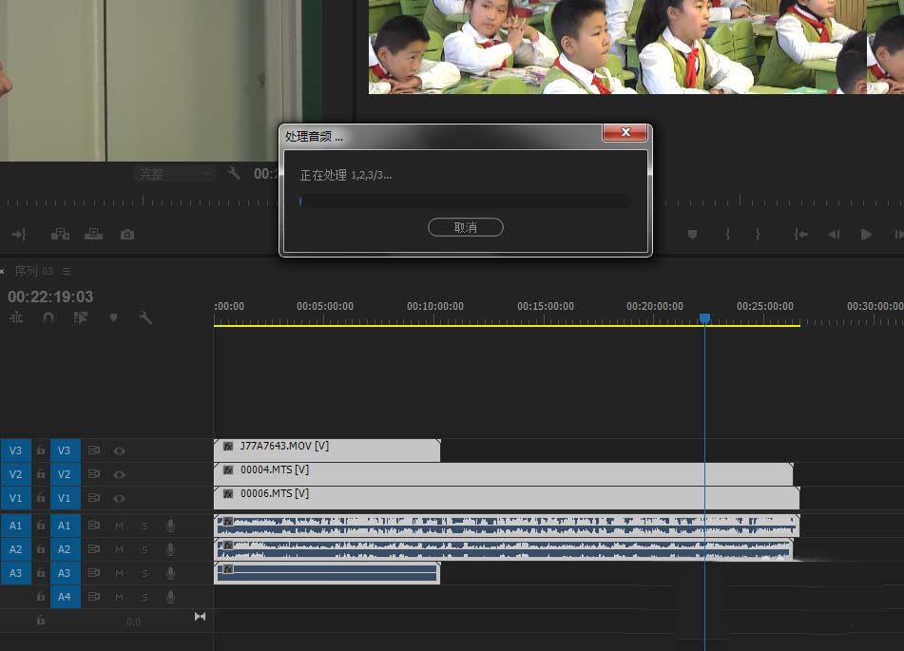Click the export frame camera icon
904x651 pixels.
pos(127,235)
